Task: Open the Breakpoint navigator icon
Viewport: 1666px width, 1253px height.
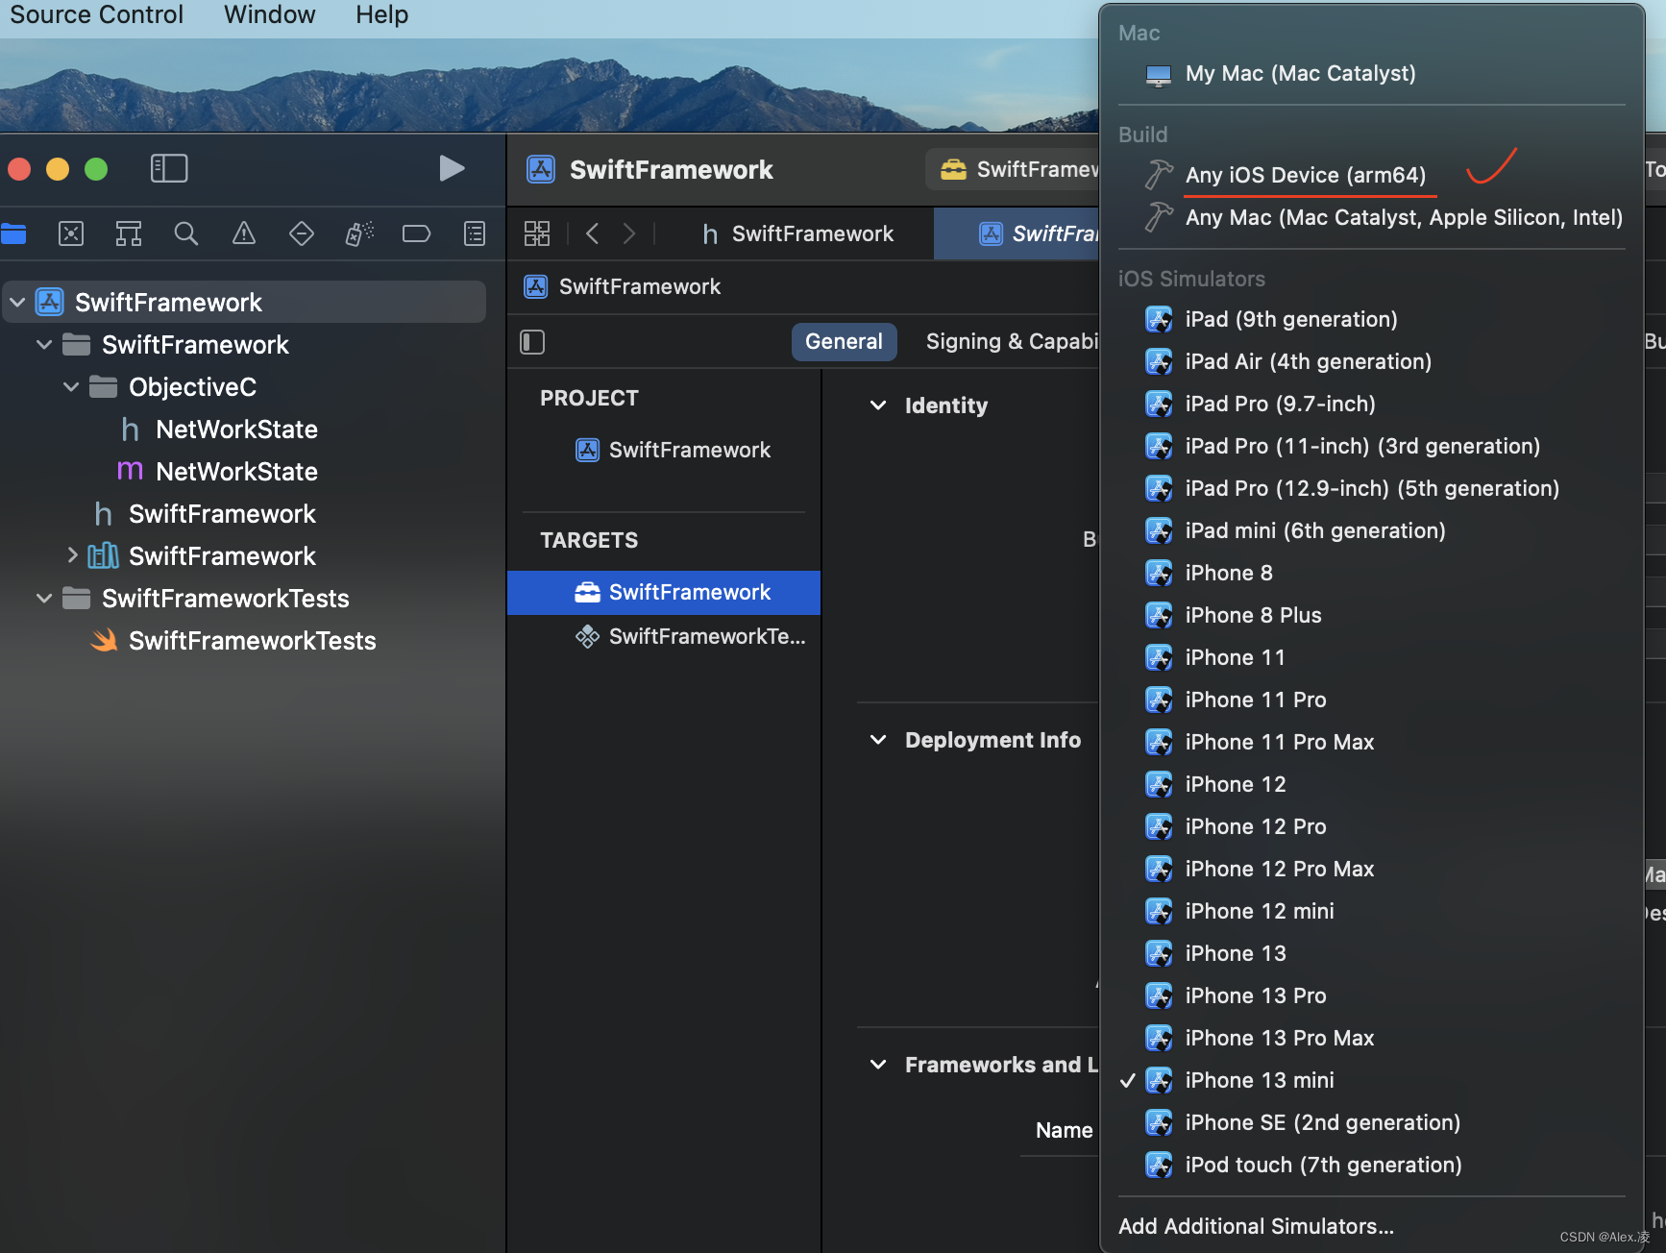Action: 416,233
